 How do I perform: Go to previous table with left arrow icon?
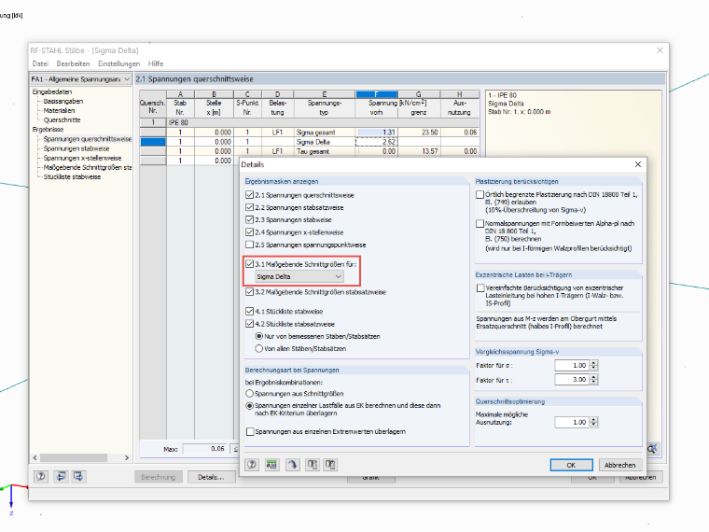pos(61,476)
